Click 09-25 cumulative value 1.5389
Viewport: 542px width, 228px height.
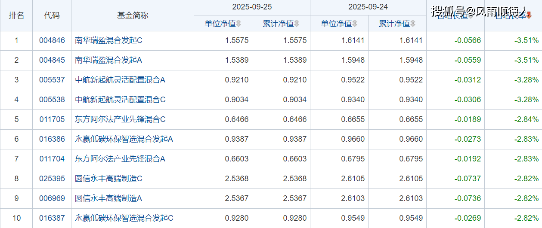coord(295,60)
